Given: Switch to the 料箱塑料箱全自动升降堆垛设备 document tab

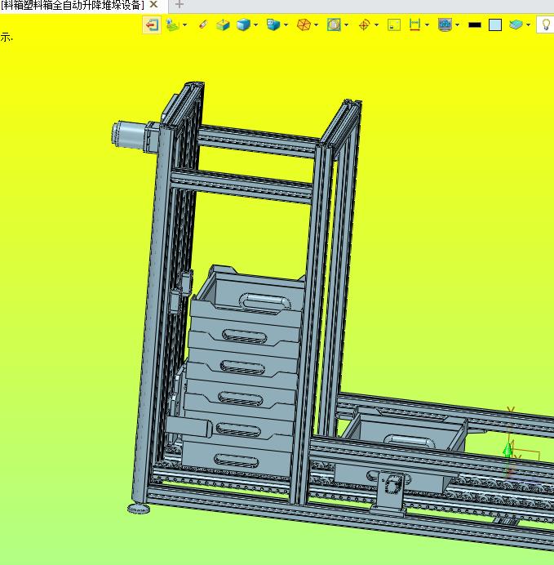Looking at the screenshot, I should [x=72, y=5].
